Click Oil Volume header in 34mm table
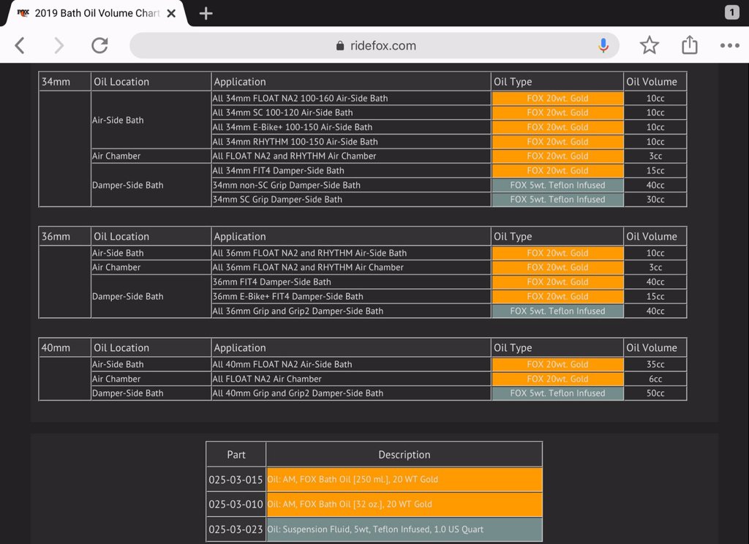The image size is (749, 544). tap(652, 82)
